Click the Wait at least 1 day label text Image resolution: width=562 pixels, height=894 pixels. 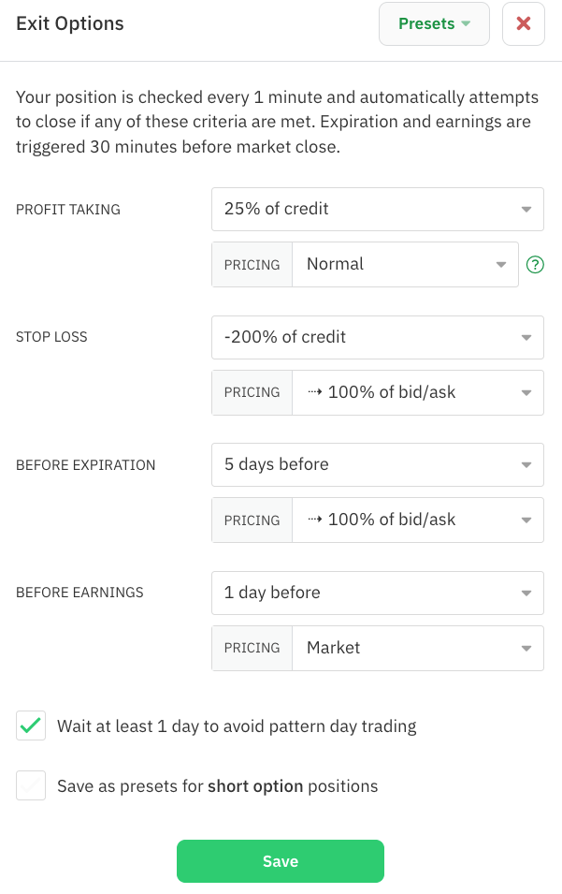click(237, 726)
